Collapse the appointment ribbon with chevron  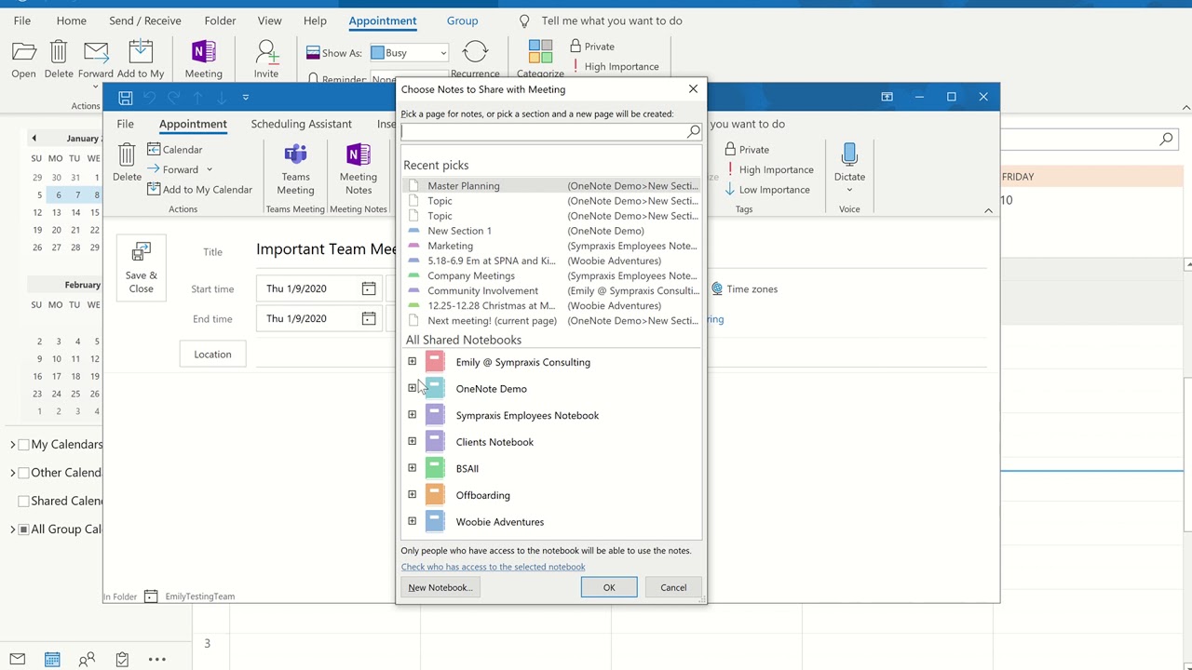[988, 210]
